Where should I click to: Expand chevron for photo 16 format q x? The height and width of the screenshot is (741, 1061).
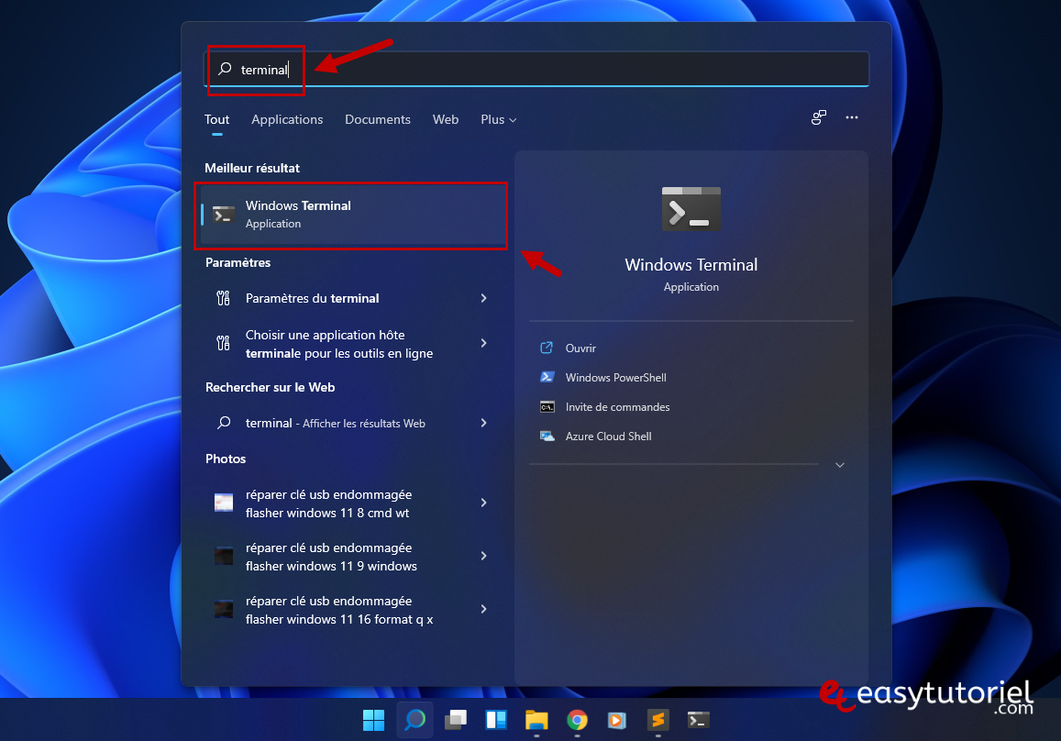click(483, 609)
